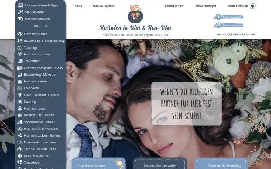Click the Hochzeitsmessen heart search icon
The image size is (271, 169).
20,18
